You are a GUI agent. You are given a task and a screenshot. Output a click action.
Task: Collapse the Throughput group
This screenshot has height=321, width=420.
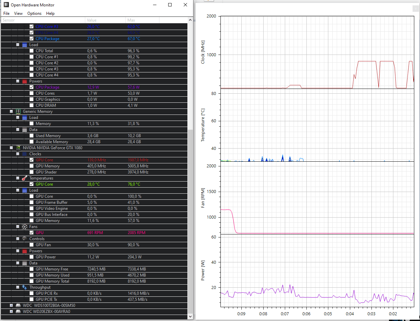pos(18,287)
